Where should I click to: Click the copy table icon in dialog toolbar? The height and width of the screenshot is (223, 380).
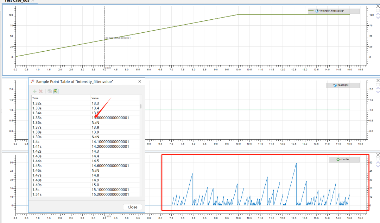(x=50, y=91)
